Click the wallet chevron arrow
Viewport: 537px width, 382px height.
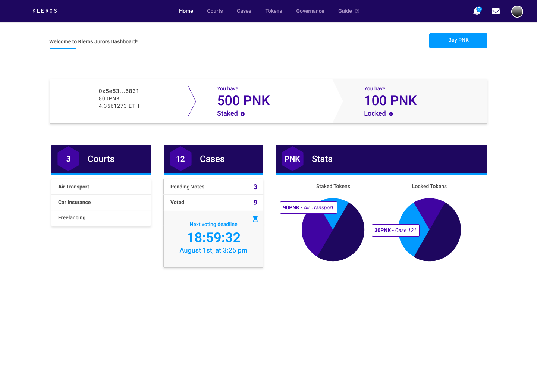click(x=192, y=101)
